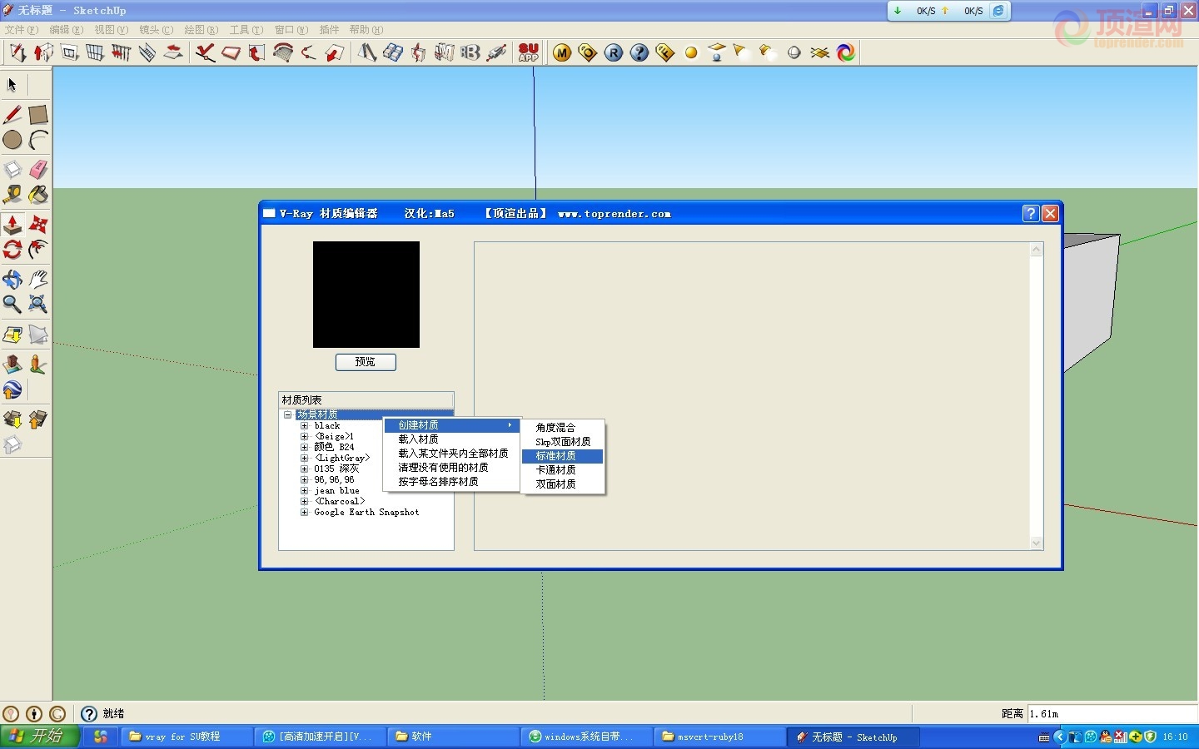The image size is (1199, 749).
Task: Open the 窗口 window menu
Action: (291, 30)
